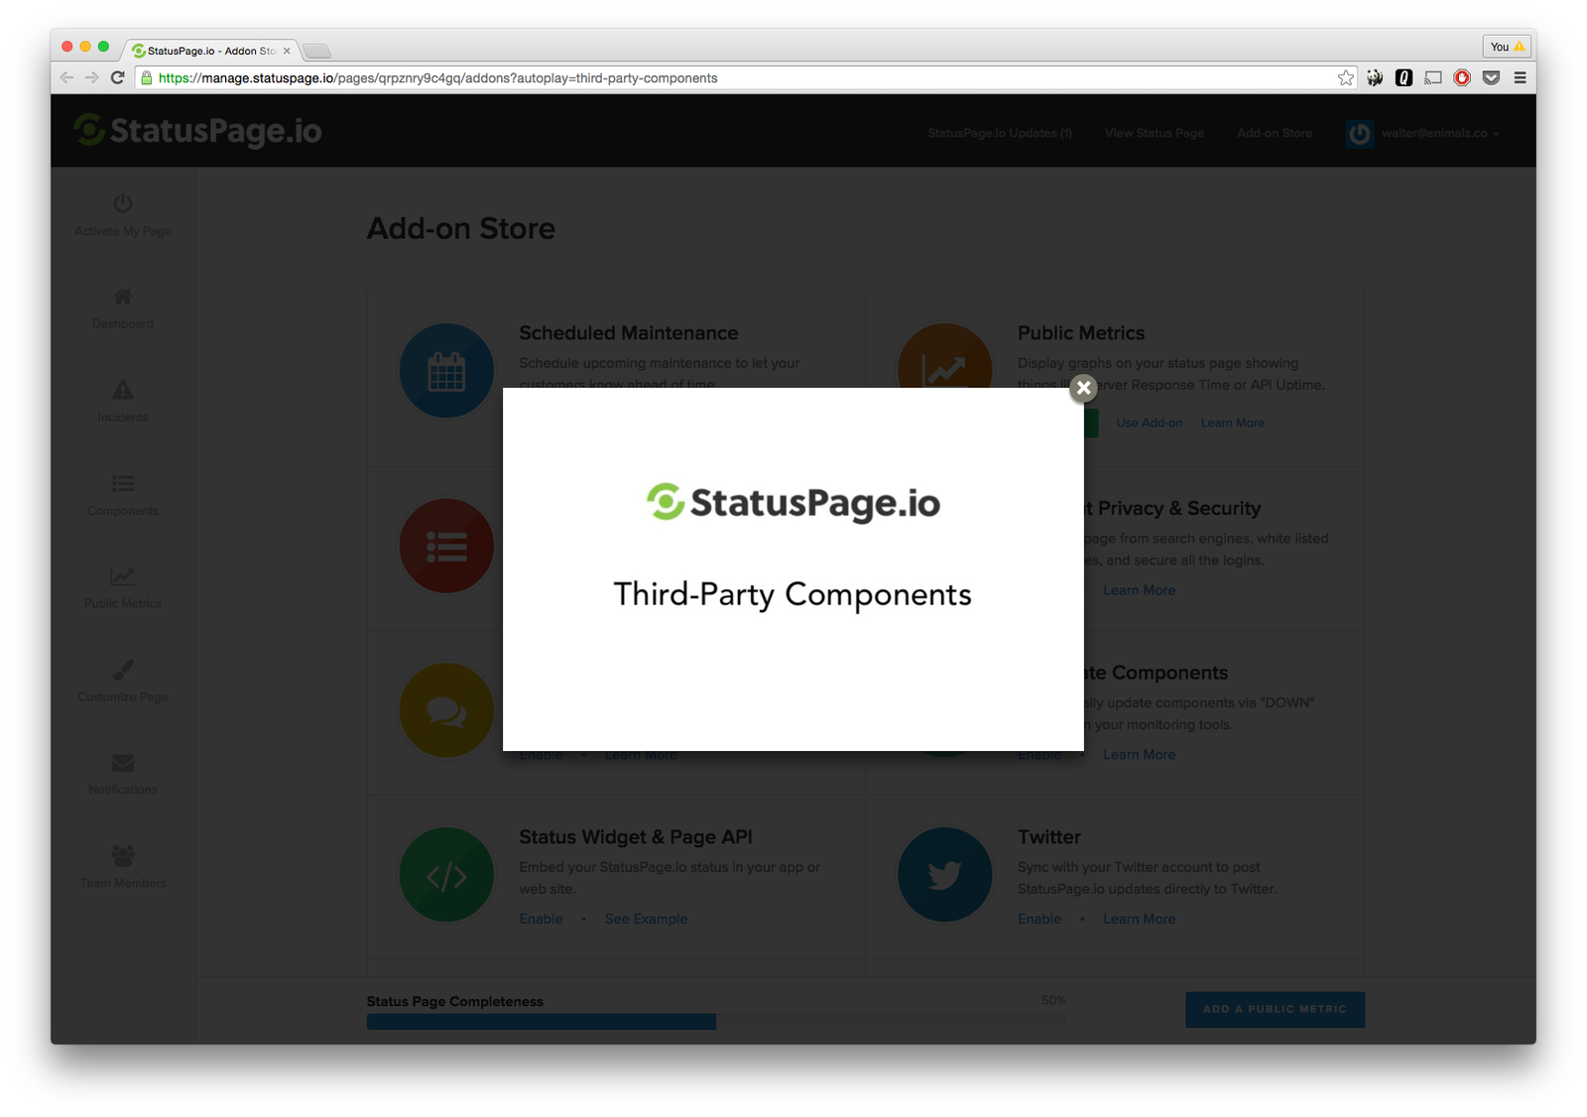The width and height of the screenshot is (1587, 1117).
Task: Click the Twitter add-on heading
Action: [1049, 837]
